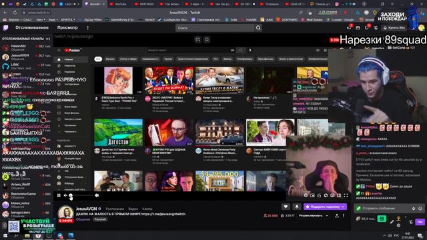Viewport: 427px width, 240px height.
Task: Open YouTube video Дагестан thumbnail
Action: coord(119,132)
